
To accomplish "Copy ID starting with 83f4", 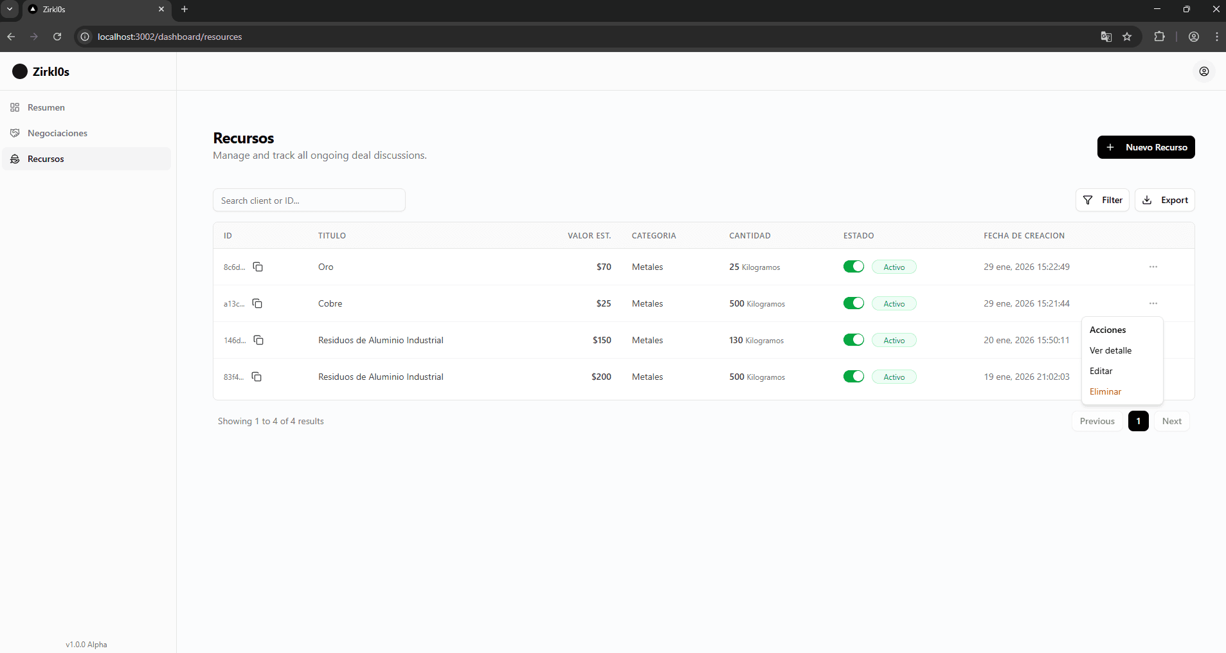I will 257,377.
